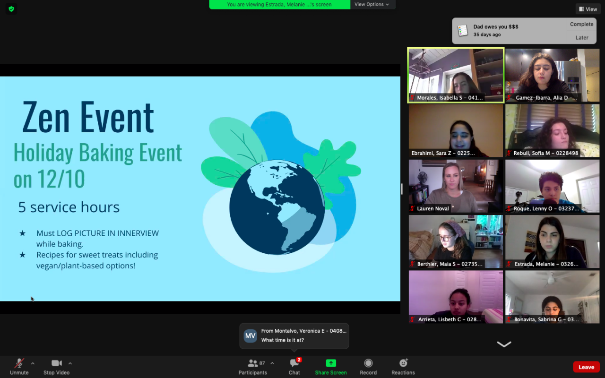Click '35 days ago' in the reminder
The width and height of the screenshot is (605, 378).
[x=487, y=35]
